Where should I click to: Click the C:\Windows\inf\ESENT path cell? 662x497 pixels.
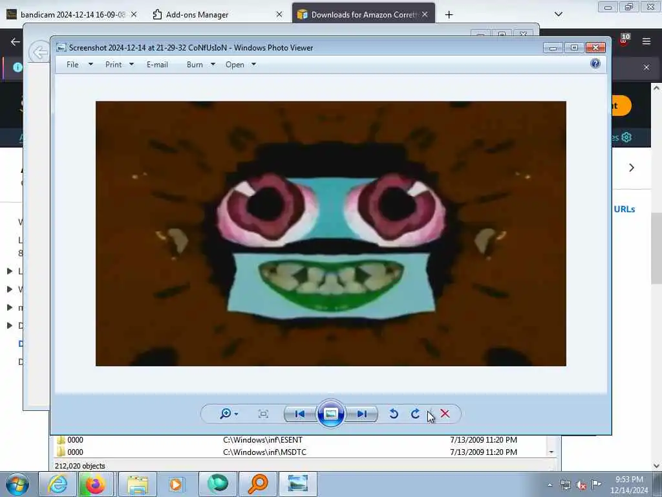coord(262,440)
